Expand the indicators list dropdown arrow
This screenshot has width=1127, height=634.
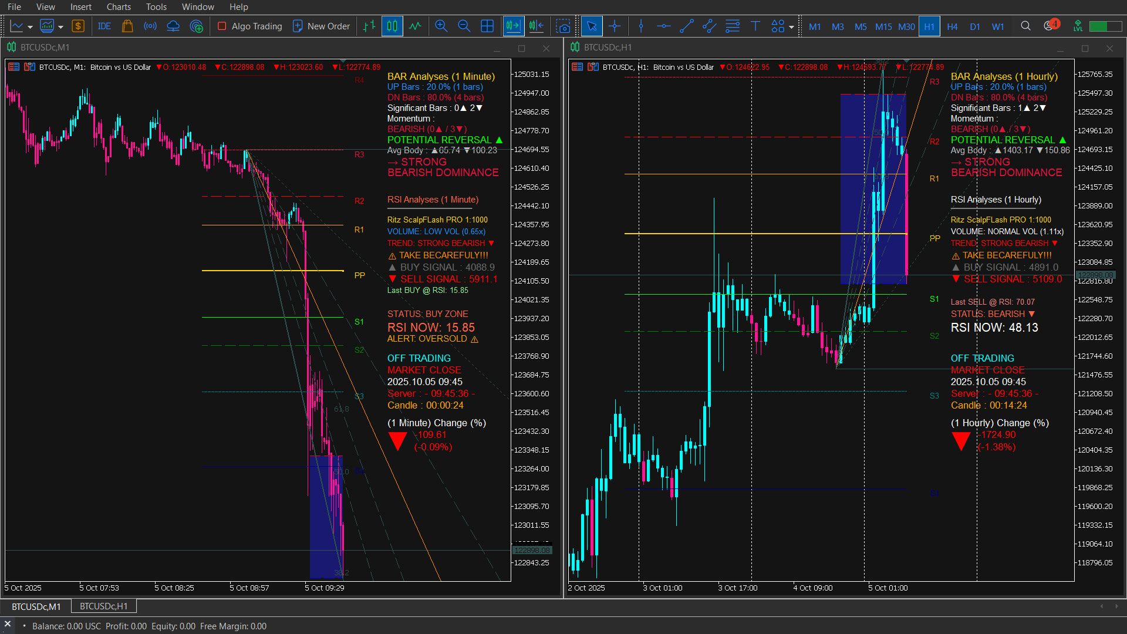(x=60, y=27)
